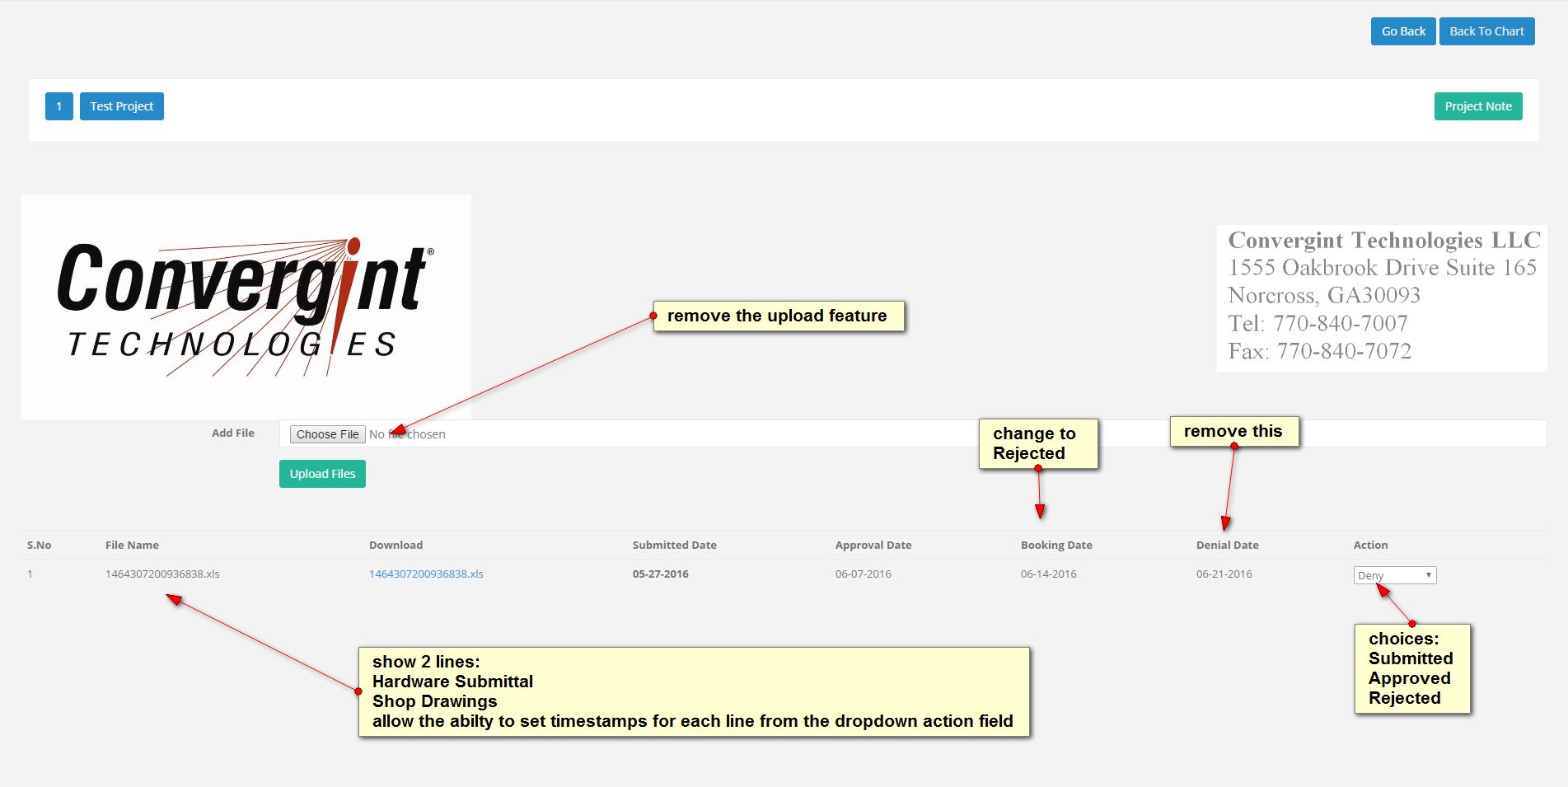Click the Approval Date column header
Viewport: 1568px width, 787px height.
click(x=873, y=545)
